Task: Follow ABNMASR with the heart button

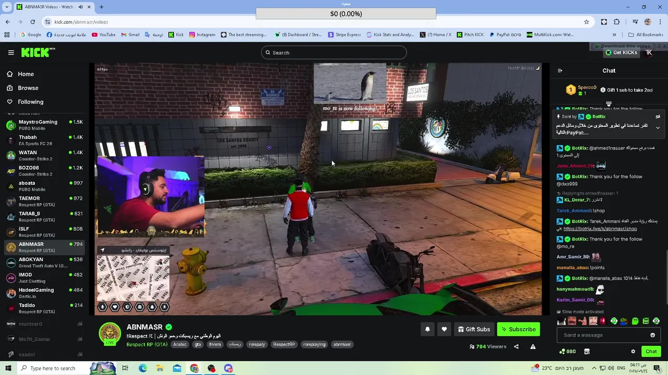Action: click(x=444, y=329)
